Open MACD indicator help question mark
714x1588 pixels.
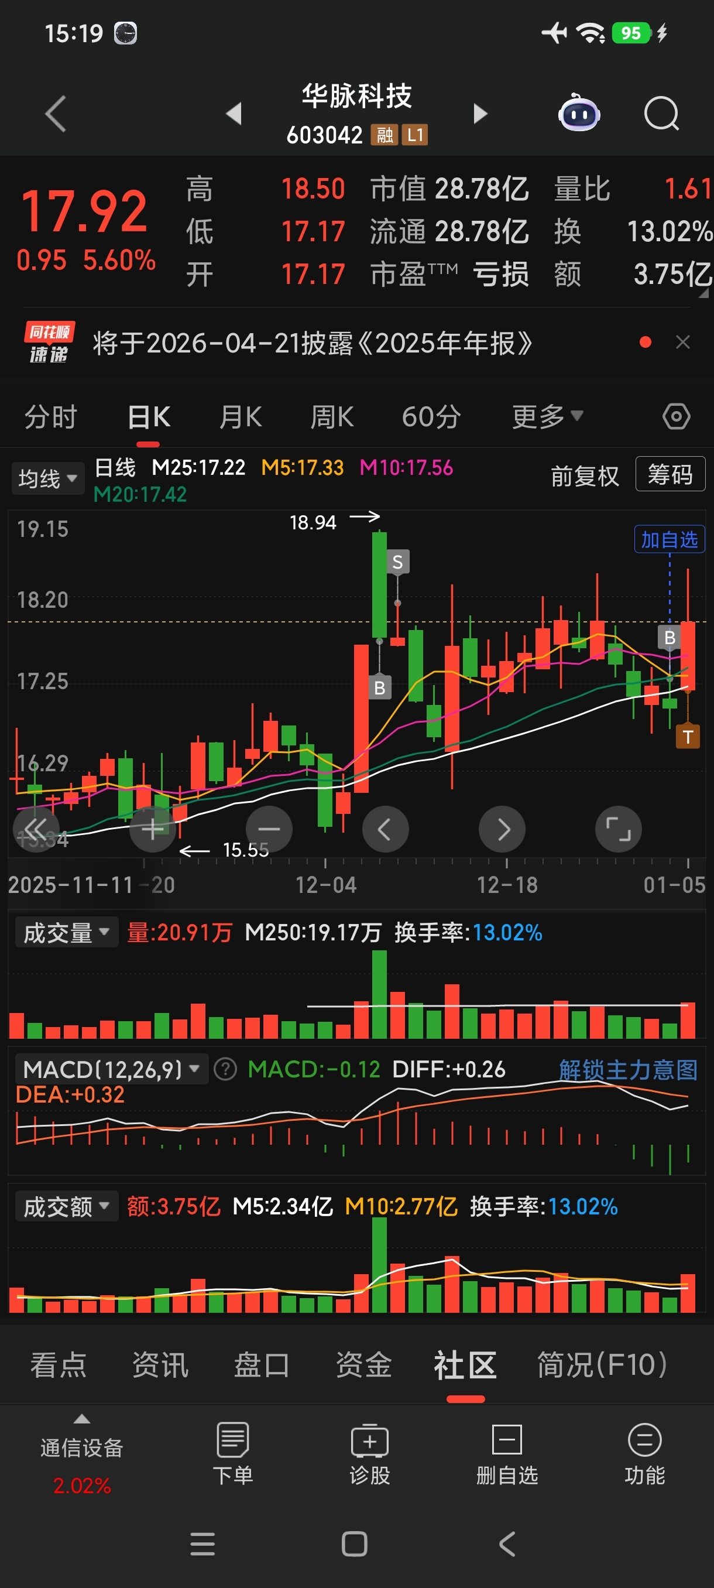pyautogui.click(x=225, y=1070)
